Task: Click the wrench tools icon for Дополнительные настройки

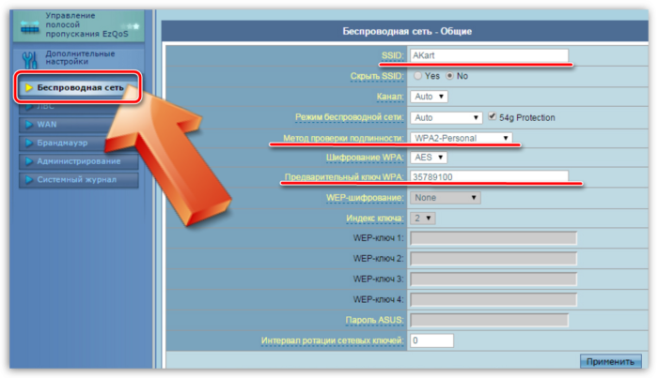Action: tap(30, 60)
